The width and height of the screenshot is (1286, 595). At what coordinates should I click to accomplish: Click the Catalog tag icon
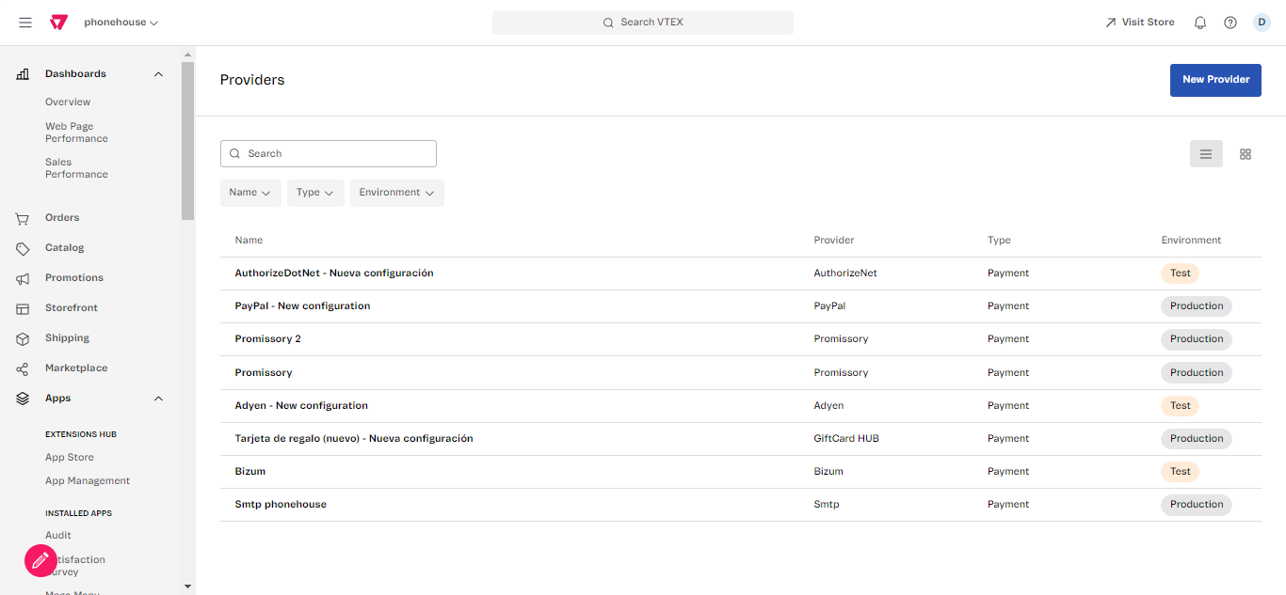pyautogui.click(x=23, y=248)
